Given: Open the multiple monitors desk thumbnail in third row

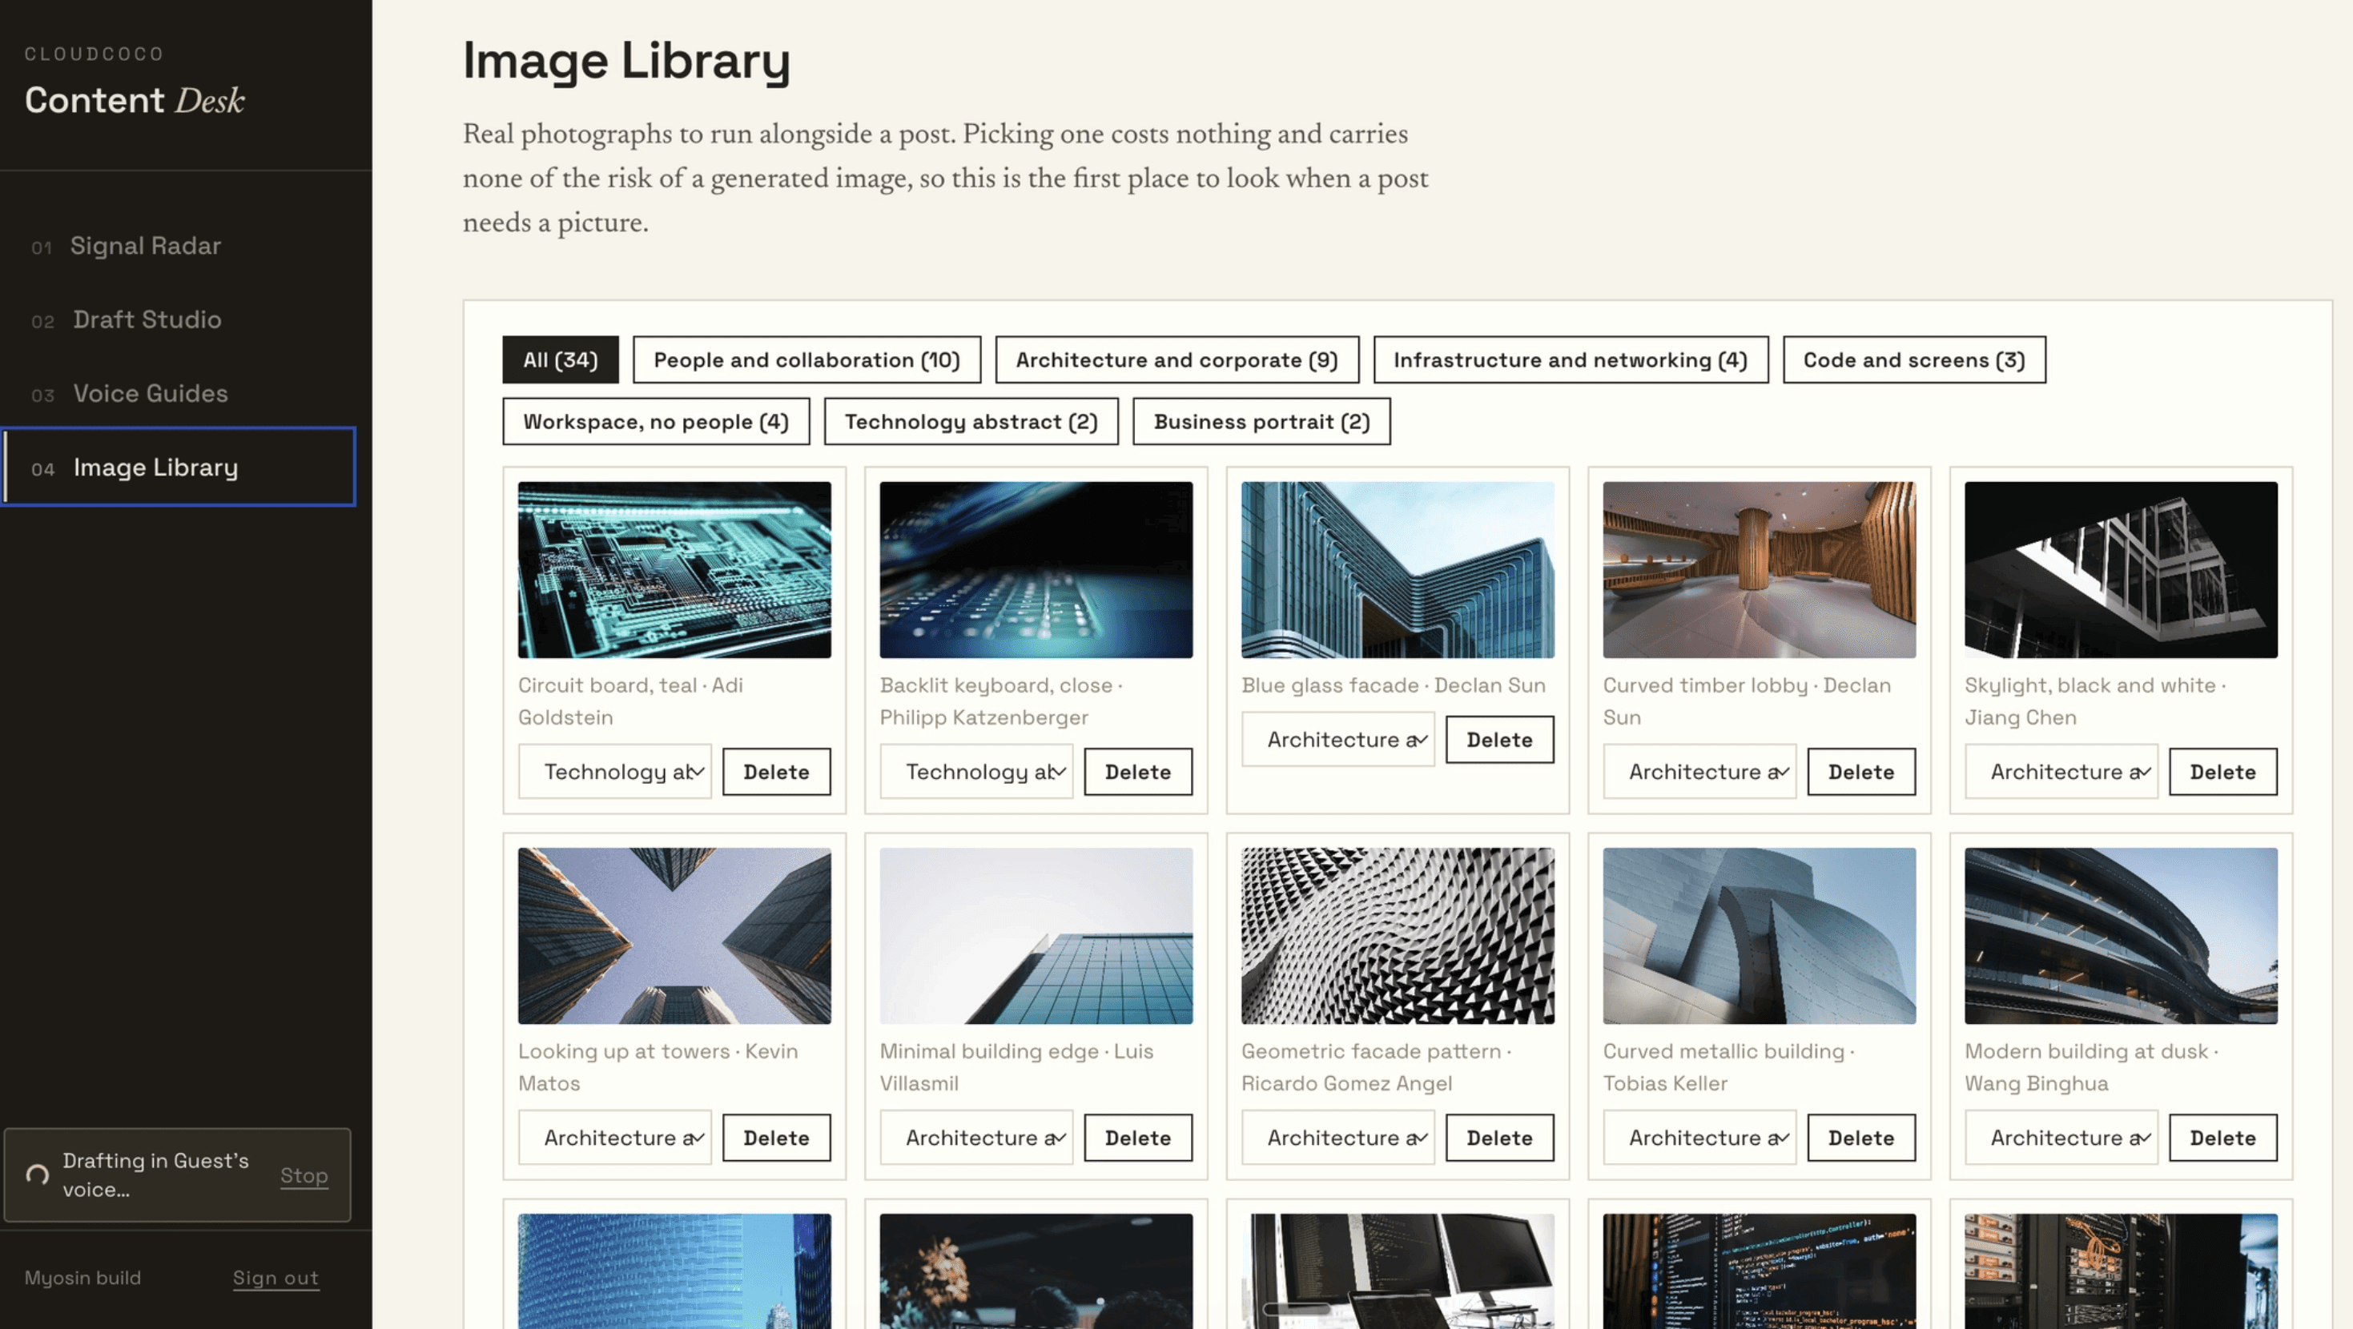Looking at the screenshot, I should click(1398, 1271).
